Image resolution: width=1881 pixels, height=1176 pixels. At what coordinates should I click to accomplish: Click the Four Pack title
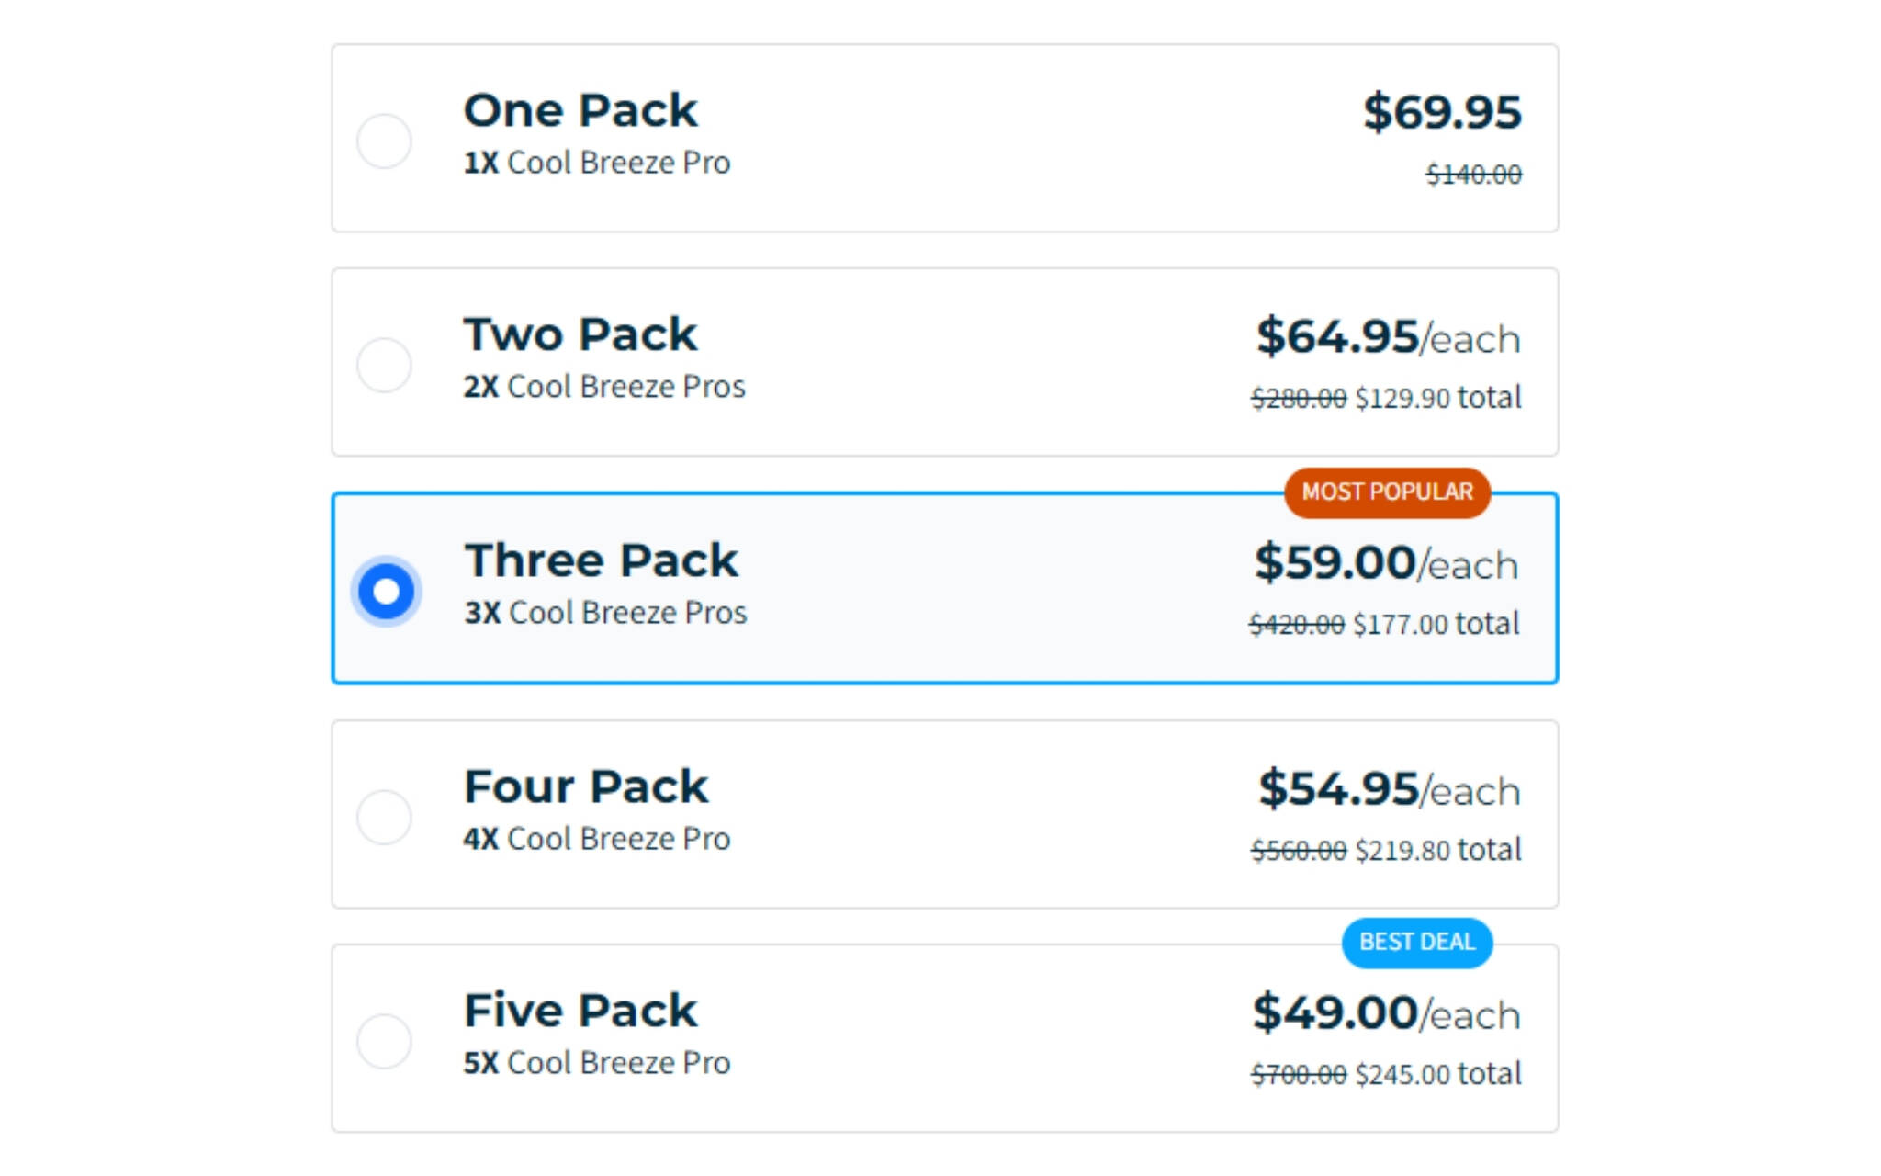pos(586,786)
